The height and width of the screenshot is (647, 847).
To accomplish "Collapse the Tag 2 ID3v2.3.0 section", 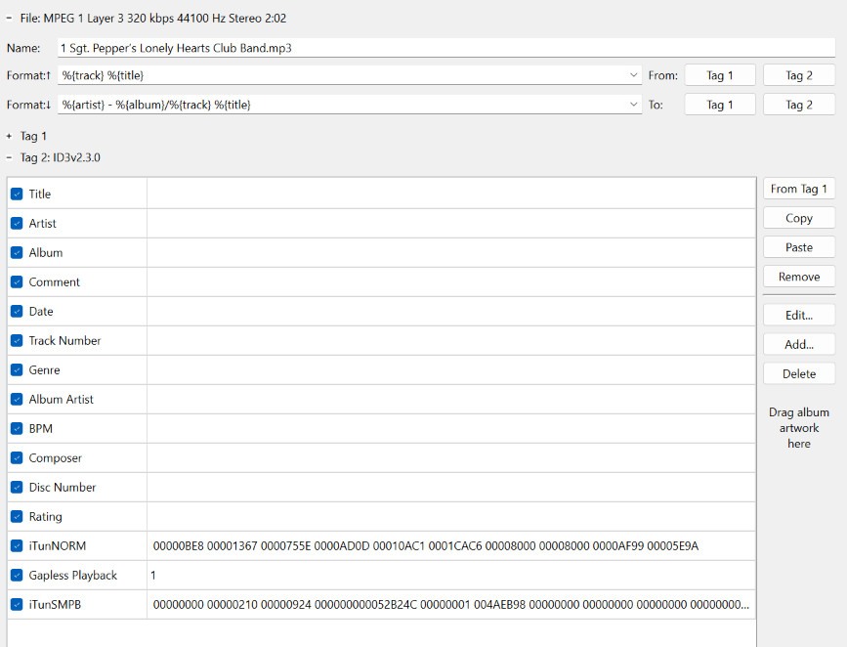I will [x=9, y=157].
